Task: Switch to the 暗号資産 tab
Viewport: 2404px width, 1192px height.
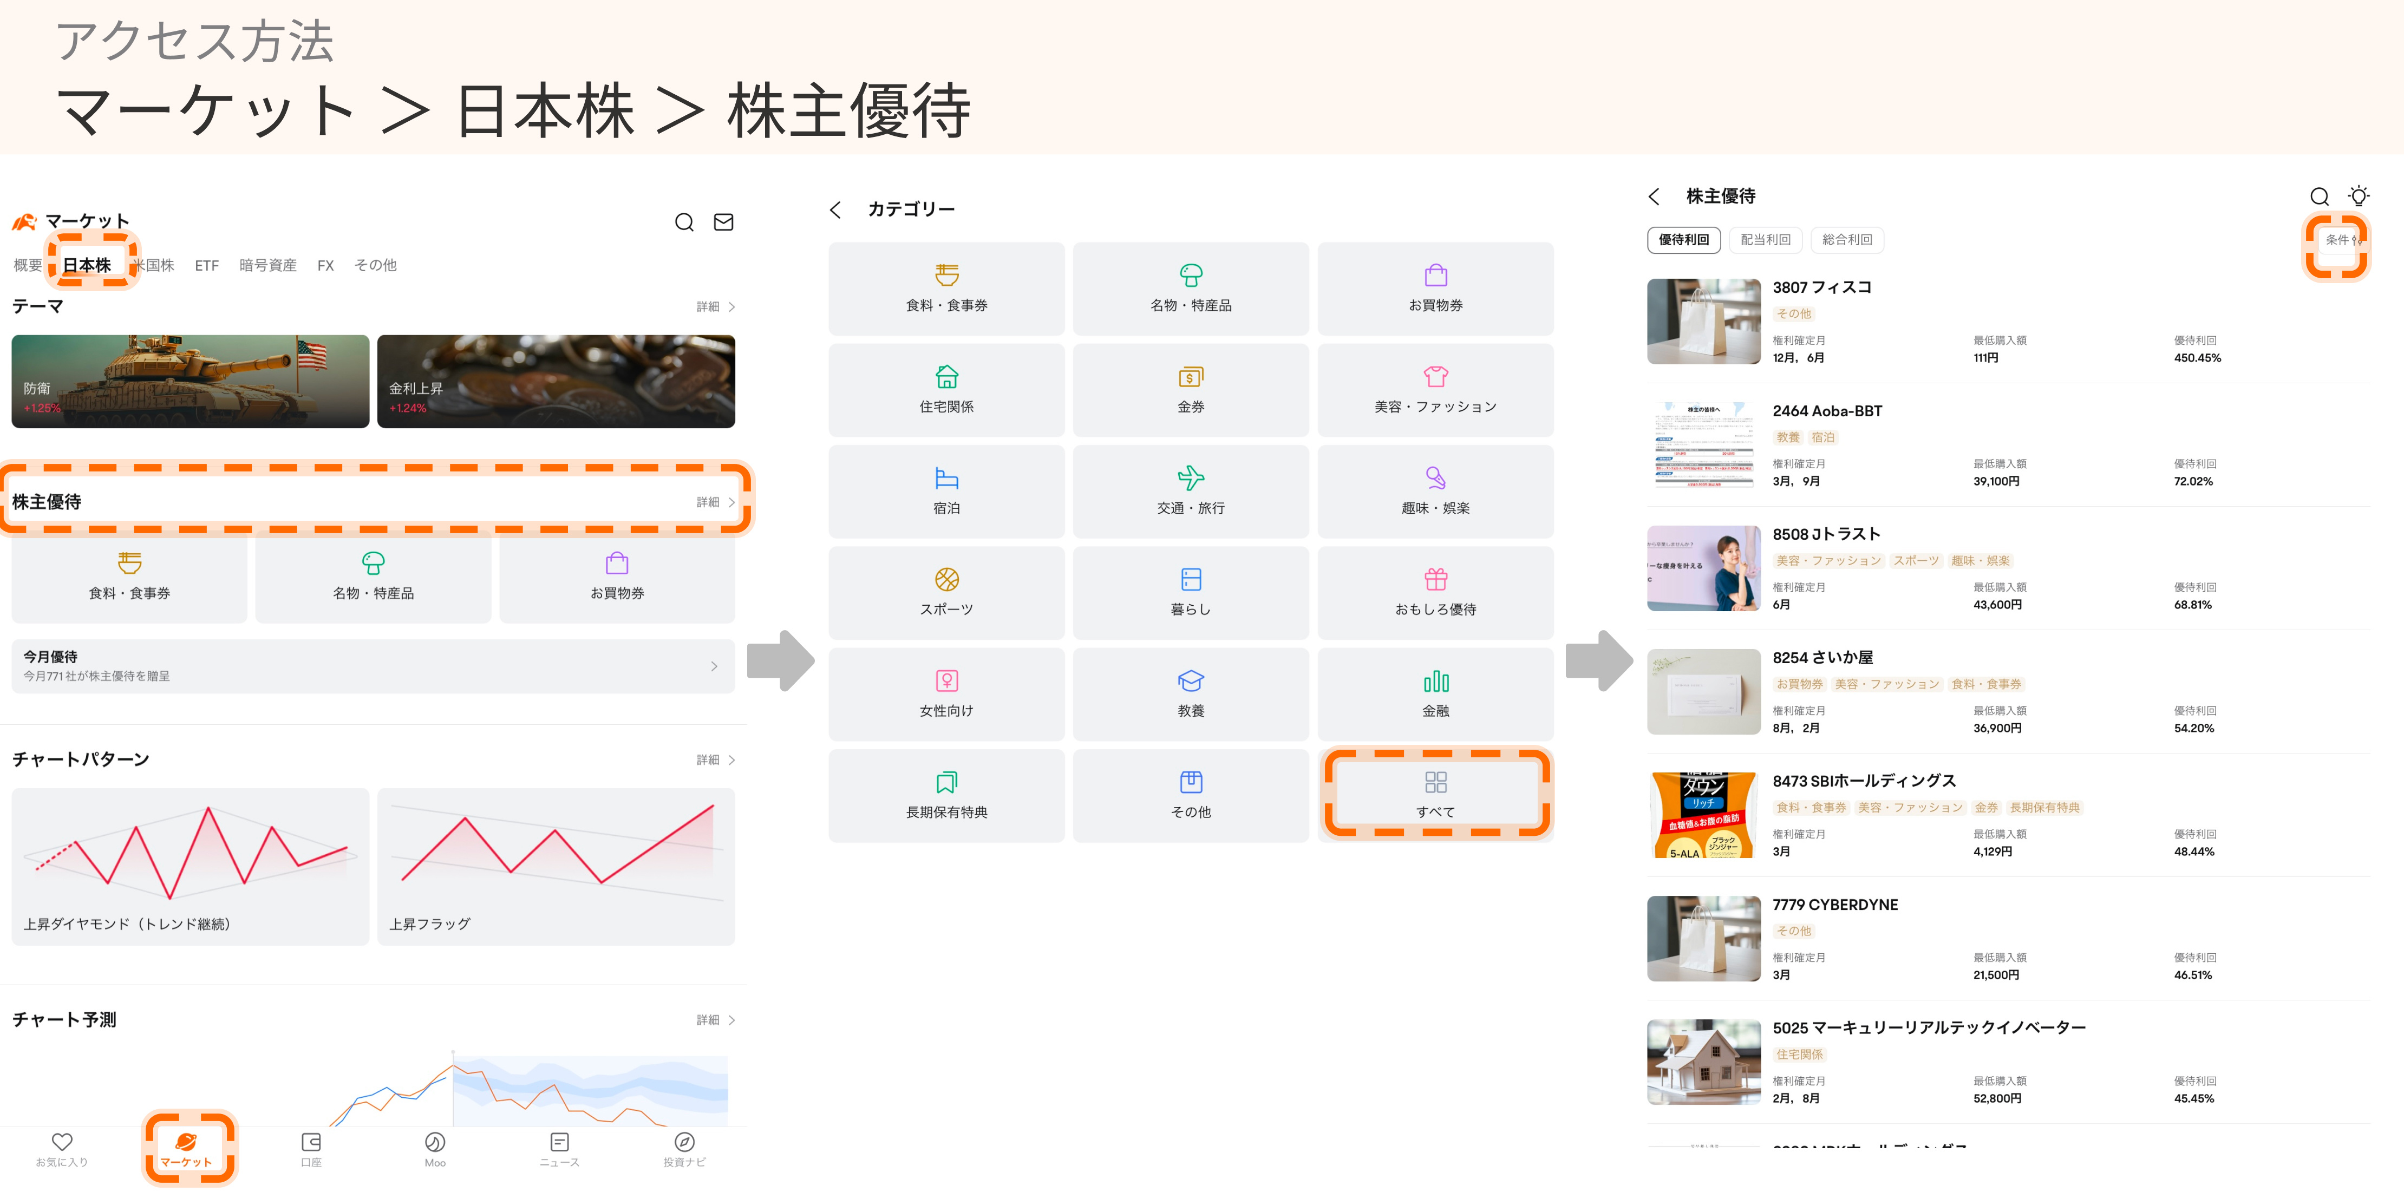Action: 268,266
